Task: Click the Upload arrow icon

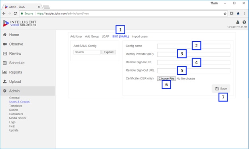Action: tap(5, 81)
